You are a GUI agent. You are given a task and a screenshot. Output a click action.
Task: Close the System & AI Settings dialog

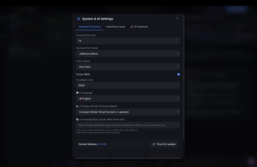pos(177,18)
